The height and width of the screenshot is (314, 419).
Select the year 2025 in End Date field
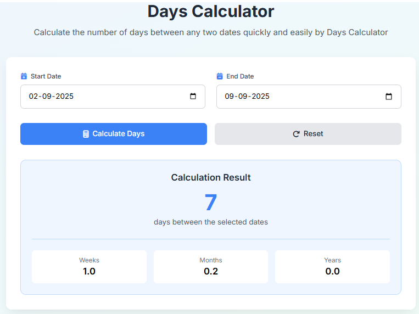coord(259,97)
